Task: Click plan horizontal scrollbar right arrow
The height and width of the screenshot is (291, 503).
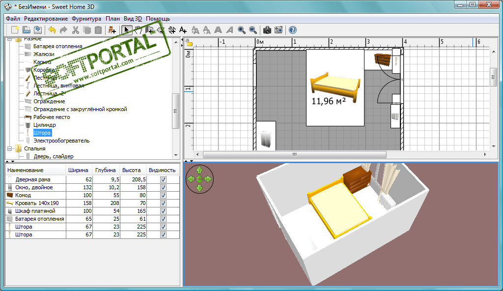Action: (x=485, y=154)
